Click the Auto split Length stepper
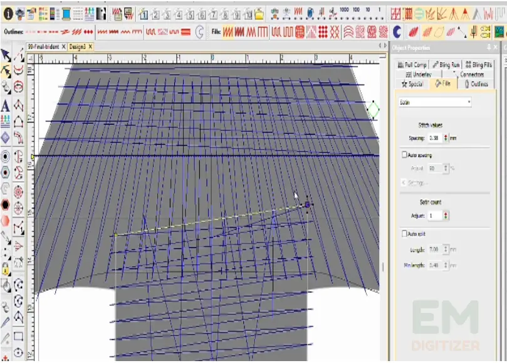This screenshot has width=507, height=363. tap(446, 250)
